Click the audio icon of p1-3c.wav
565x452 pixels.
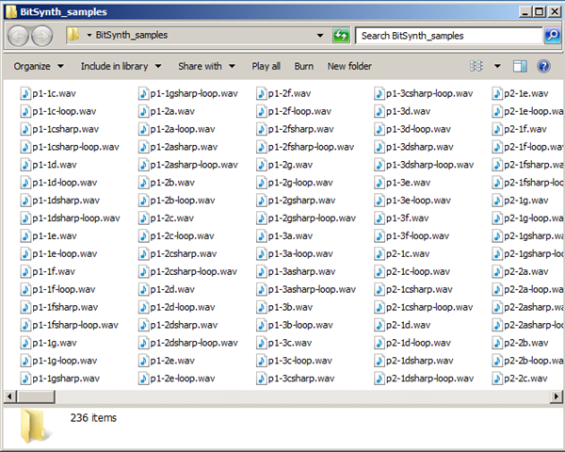pos(261,343)
